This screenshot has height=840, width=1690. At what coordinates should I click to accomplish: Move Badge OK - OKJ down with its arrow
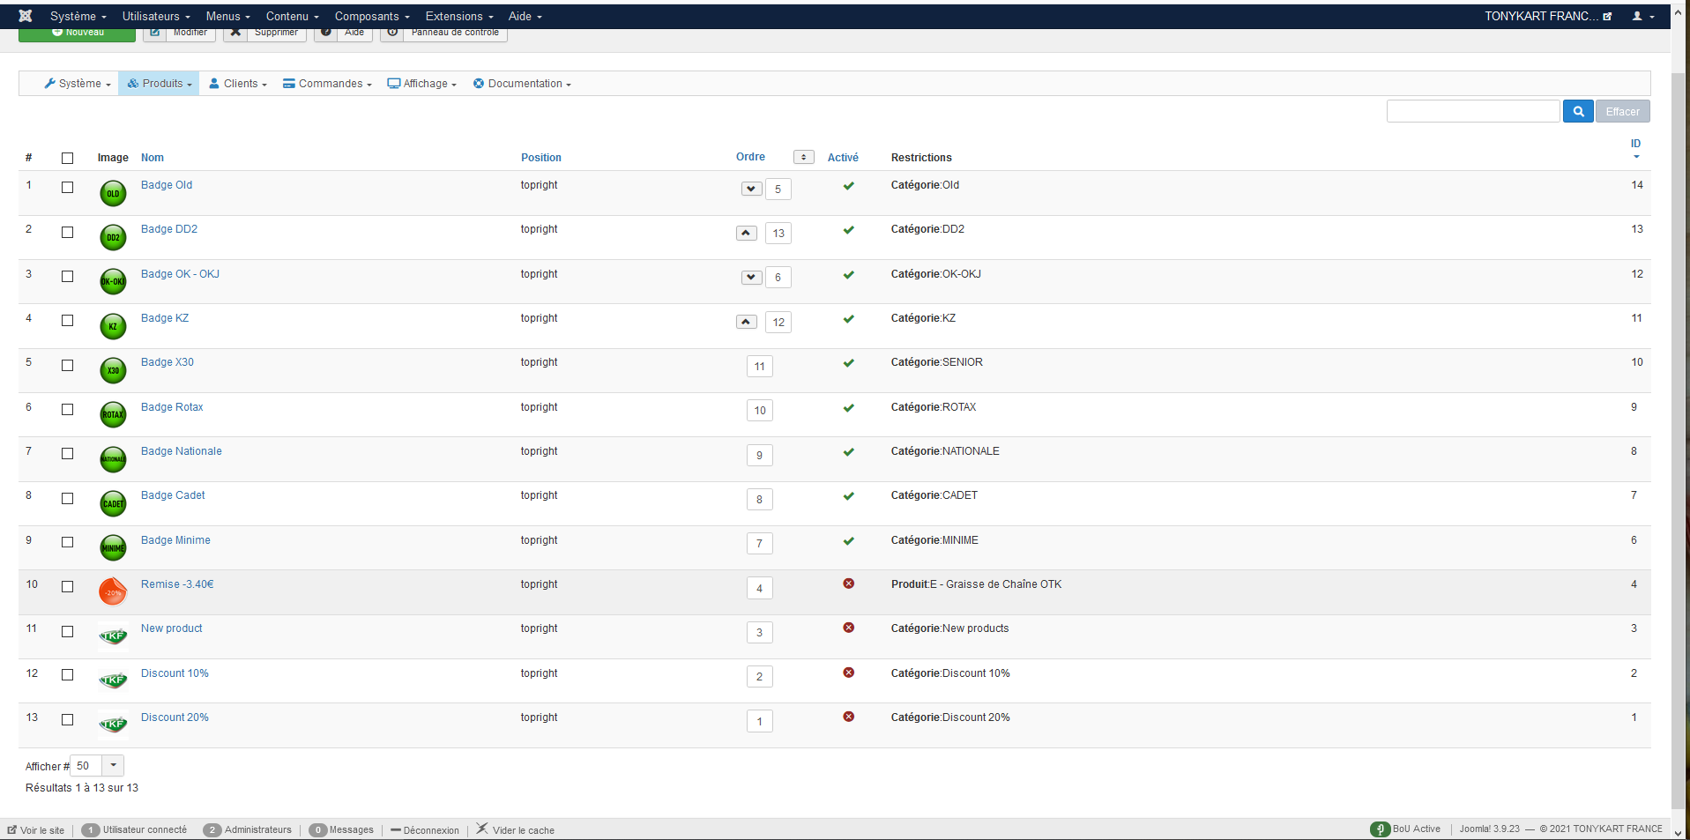pyautogui.click(x=751, y=277)
